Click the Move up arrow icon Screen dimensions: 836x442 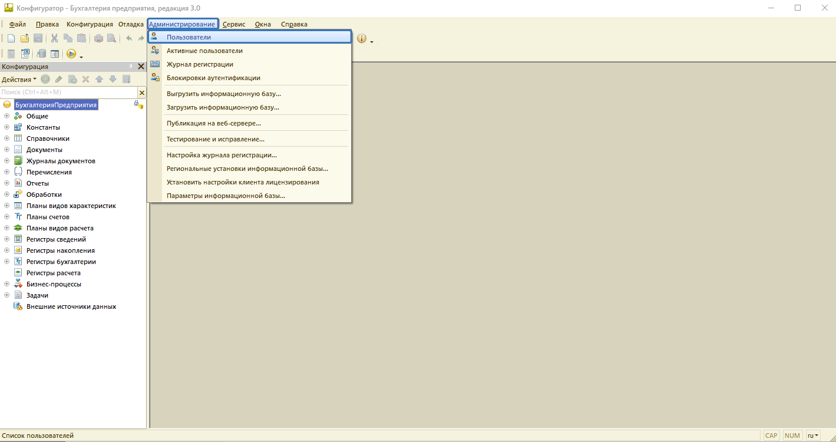click(x=99, y=79)
